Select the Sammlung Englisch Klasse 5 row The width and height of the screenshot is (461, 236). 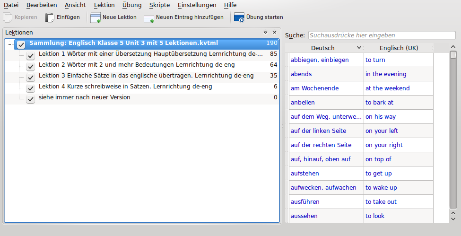coord(147,44)
